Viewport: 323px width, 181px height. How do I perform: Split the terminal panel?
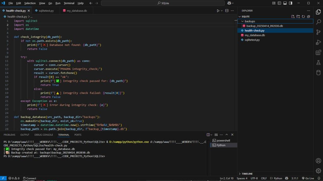[x=208, y=134]
